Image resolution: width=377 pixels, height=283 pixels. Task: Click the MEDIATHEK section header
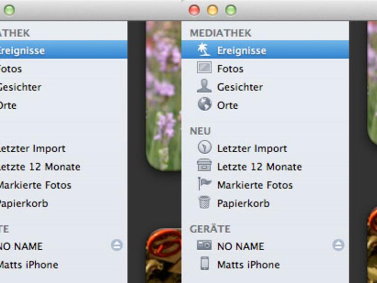click(220, 33)
